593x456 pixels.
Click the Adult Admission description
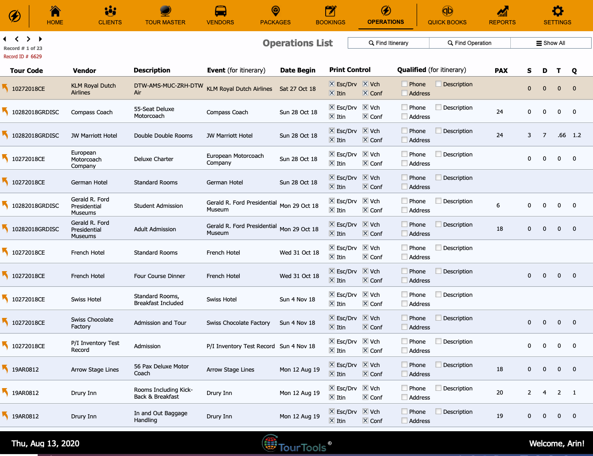[155, 229]
